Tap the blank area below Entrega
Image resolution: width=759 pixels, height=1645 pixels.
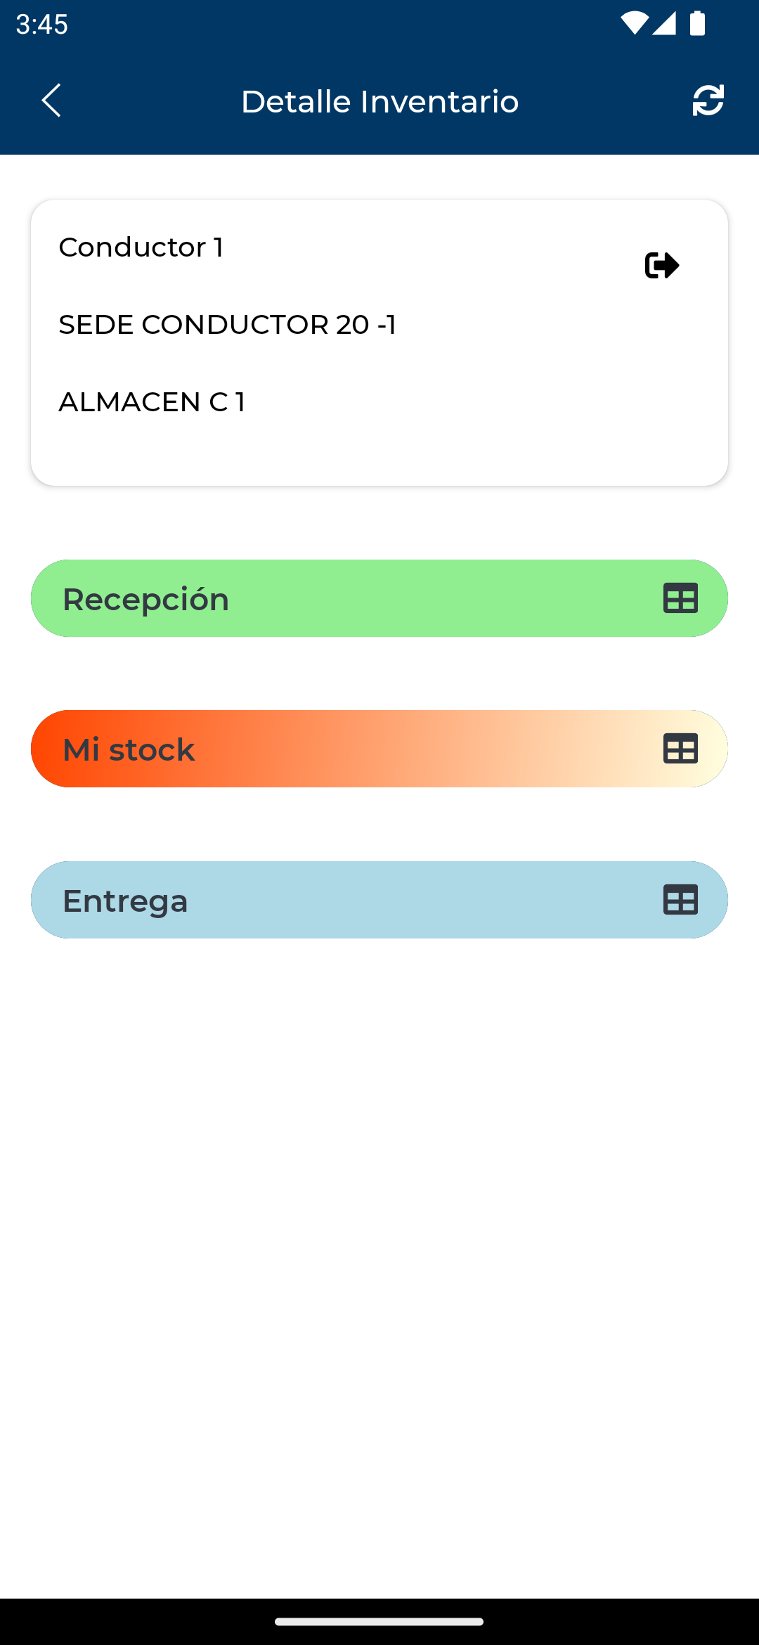point(379,1230)
